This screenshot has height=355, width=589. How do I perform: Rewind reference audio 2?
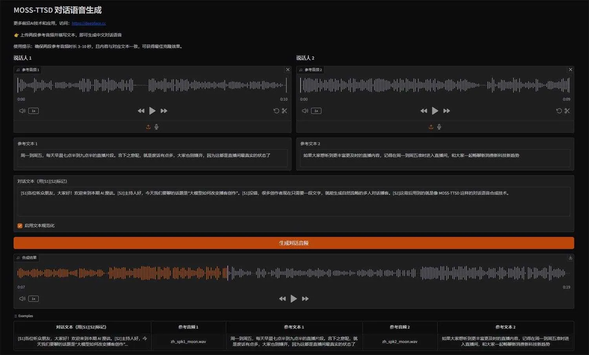coord(424,111)
